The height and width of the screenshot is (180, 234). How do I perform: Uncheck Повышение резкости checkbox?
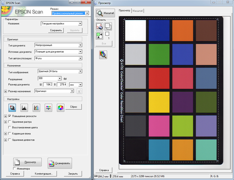pyautogui.click(x=10, y=116)
